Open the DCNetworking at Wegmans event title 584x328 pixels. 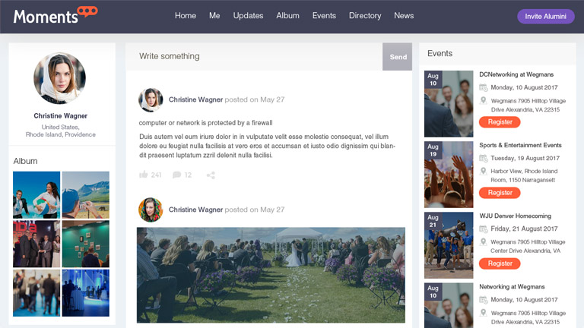coord(516,74)
